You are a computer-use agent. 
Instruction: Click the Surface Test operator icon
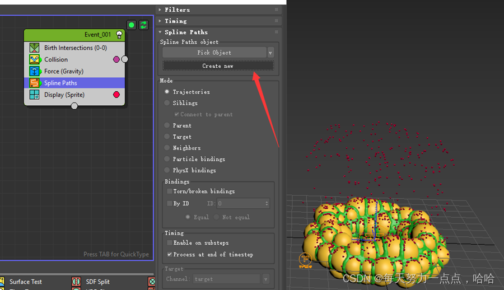(2, 282)
